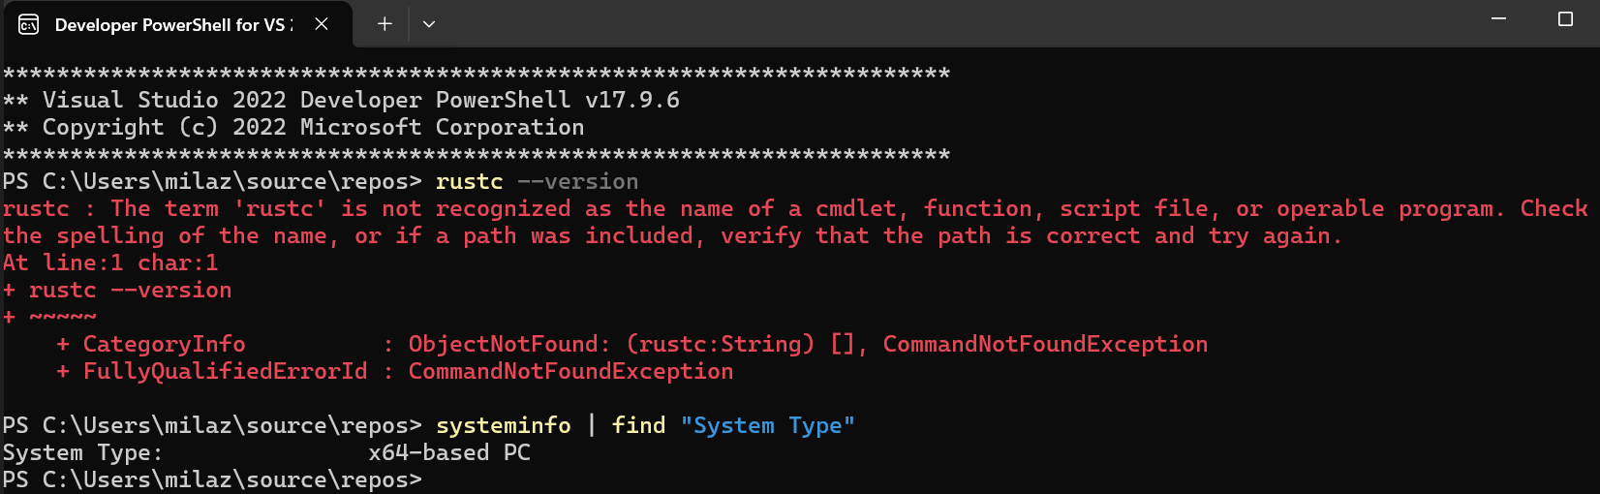
Task: Click the blue "System Type" string
Action: point(768,425)
